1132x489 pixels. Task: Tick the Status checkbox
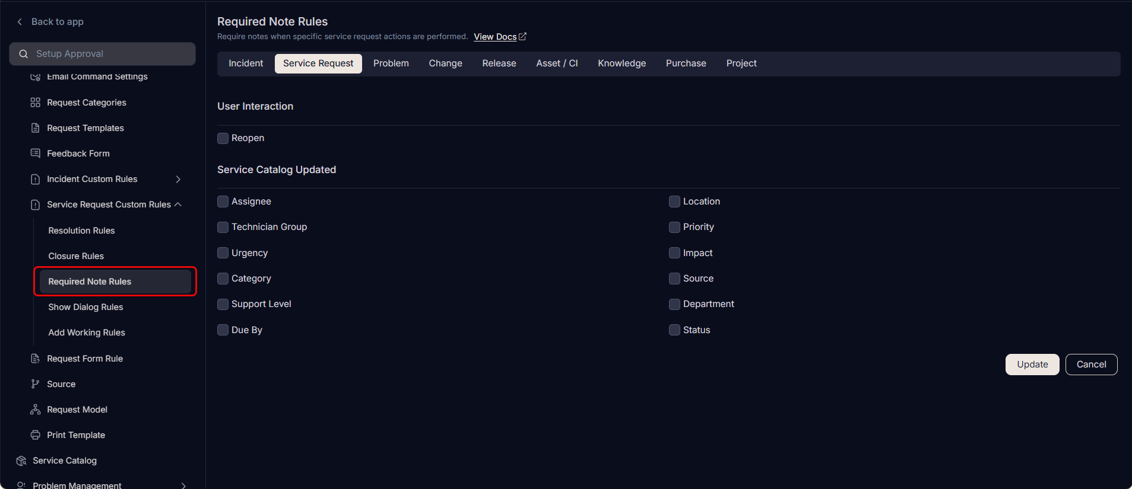(675, 330)
